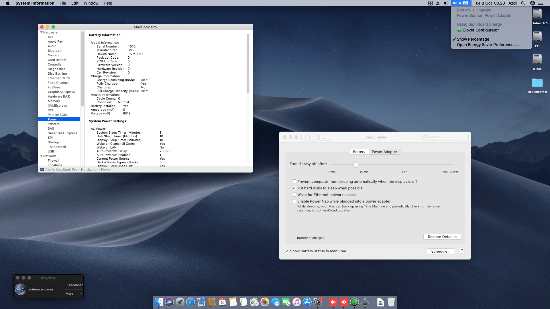This screenshot has height=309, width=550.
Task: Select Power in the System Information sidebar
Action: 52,119
